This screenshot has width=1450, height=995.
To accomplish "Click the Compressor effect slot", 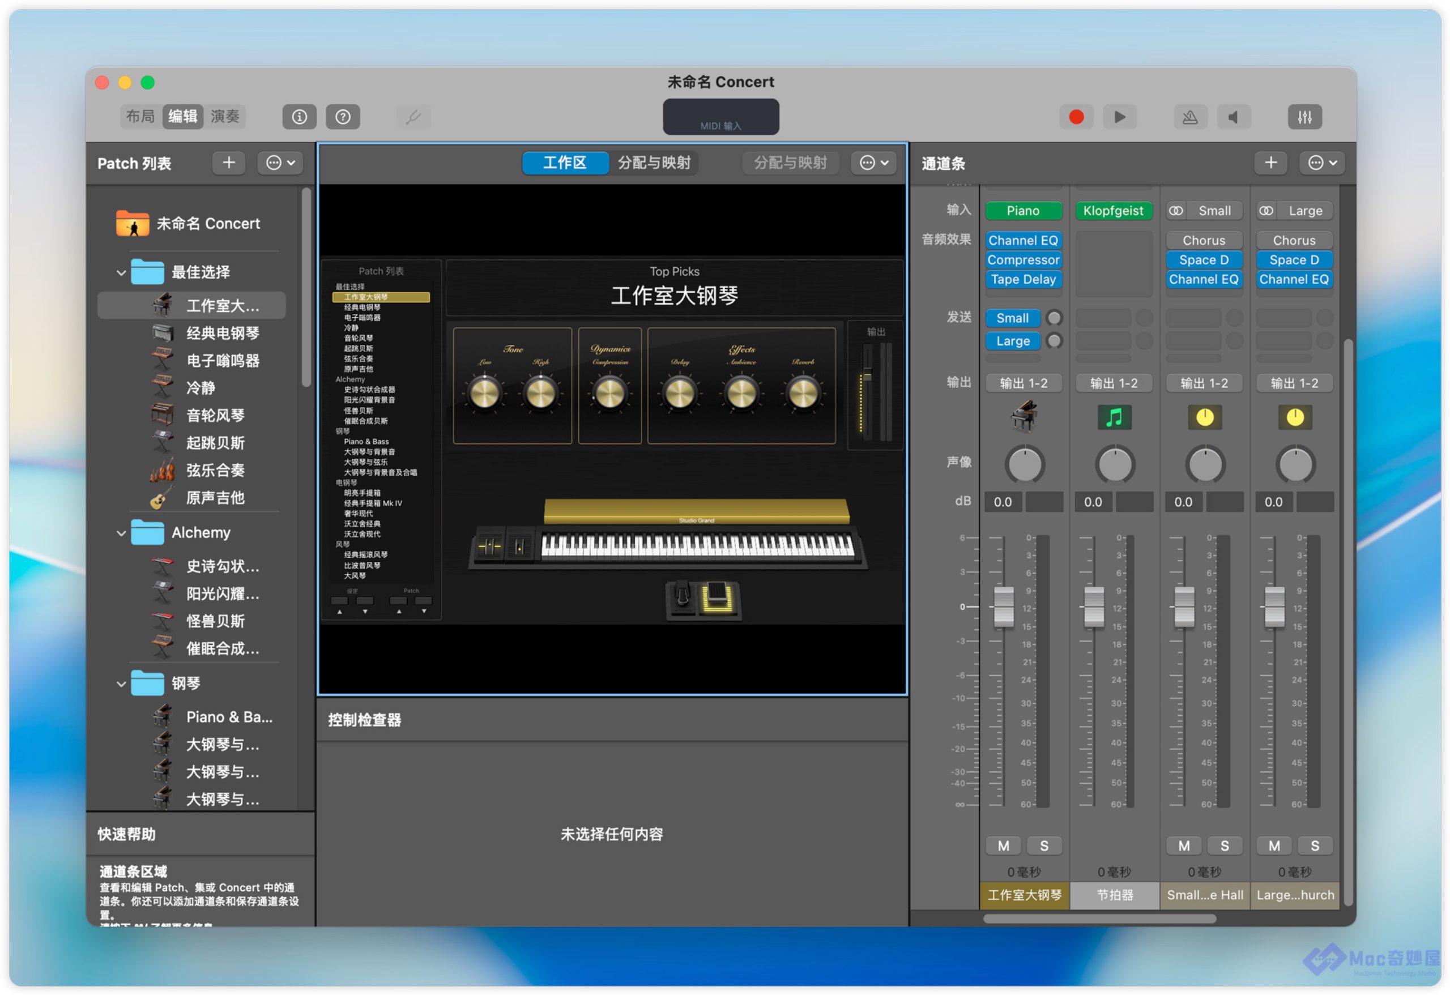I will coord(1023,260).
